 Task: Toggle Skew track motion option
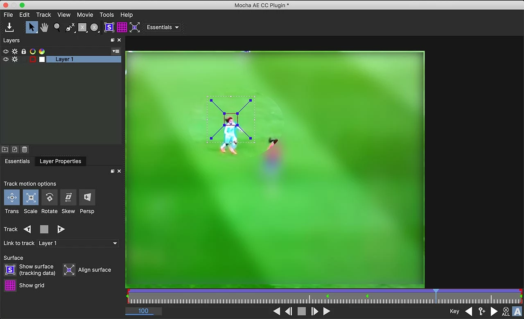(x=68, y=197)
